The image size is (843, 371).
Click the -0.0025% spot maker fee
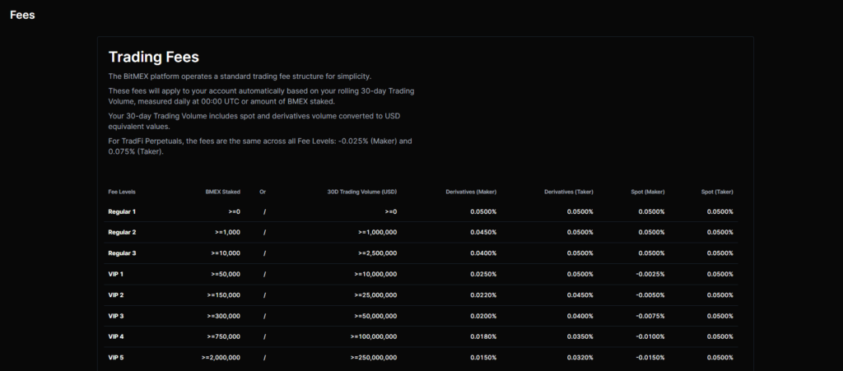650,275
